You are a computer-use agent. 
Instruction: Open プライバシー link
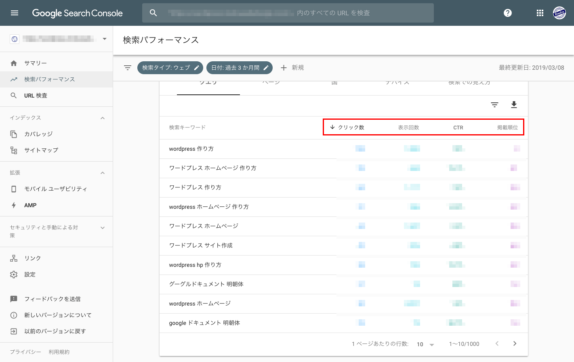pos(25,352)
